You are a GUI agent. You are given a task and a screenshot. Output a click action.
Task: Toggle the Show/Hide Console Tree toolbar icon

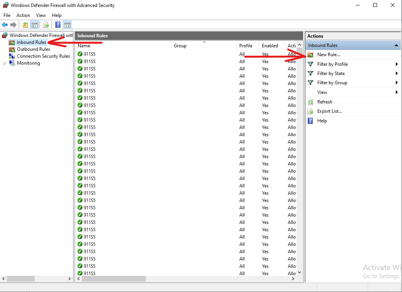tap(34, 25)
